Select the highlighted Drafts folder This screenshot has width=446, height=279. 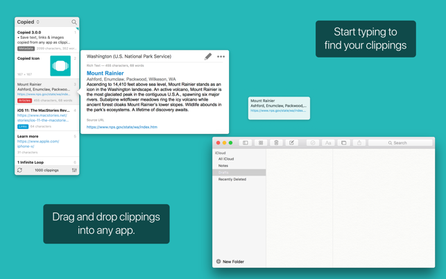[x=239, y=173]
